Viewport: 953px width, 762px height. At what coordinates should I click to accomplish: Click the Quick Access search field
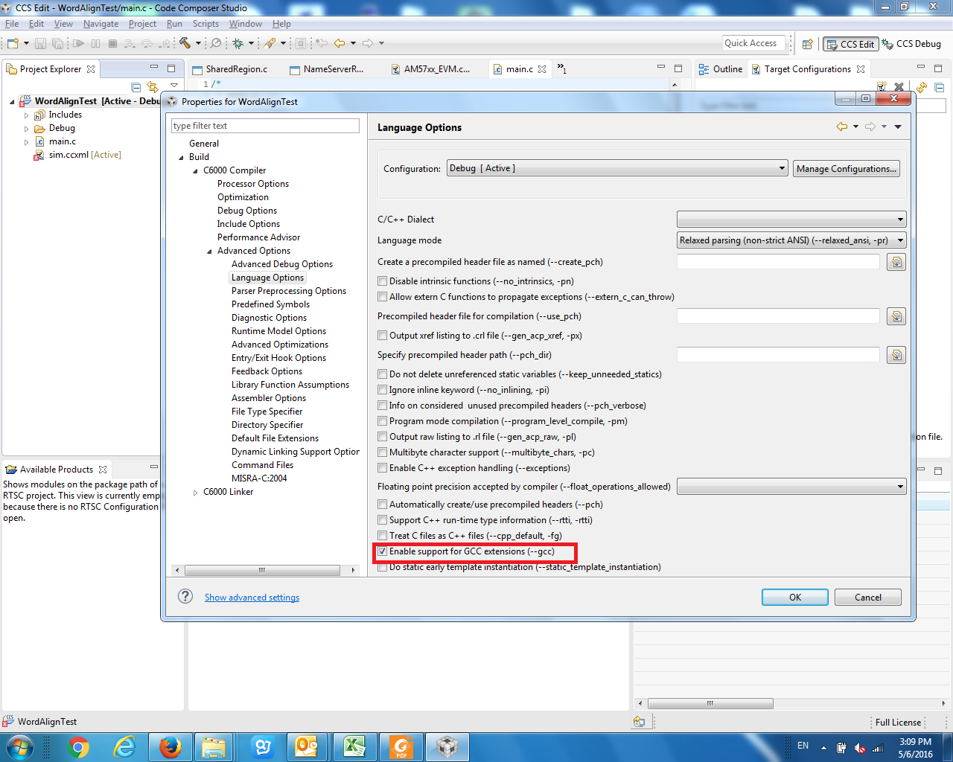pyautogui.click(x=754, y=43)
